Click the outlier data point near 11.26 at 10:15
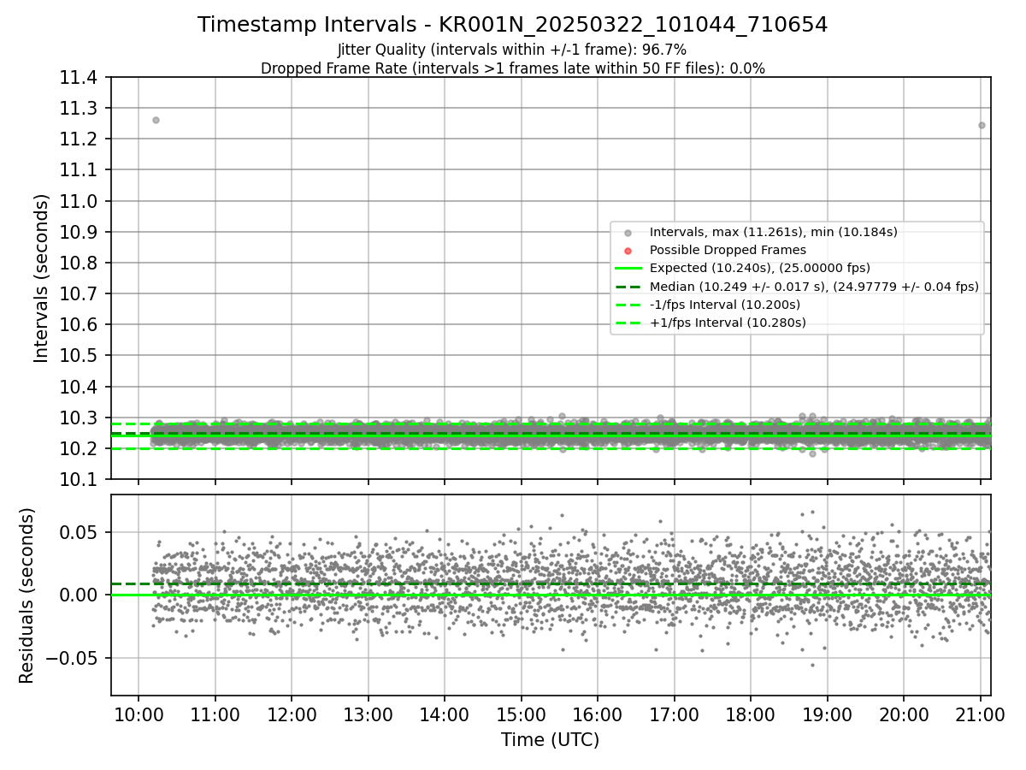Viewport: 1026px width, 770px height. click(156, 120)
